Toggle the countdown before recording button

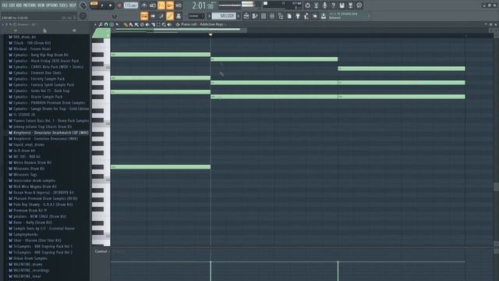pyautogui.click(x=161, y=5)
